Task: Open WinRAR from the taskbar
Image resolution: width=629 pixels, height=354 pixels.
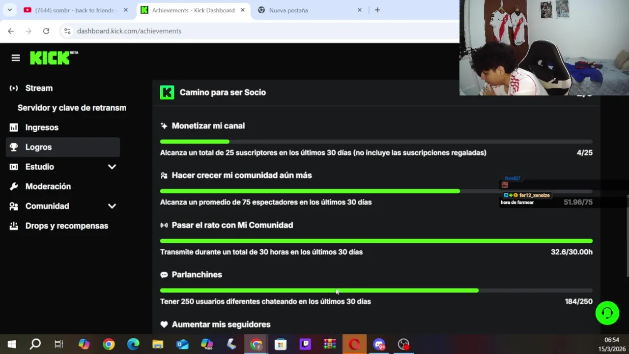Action: tap(330, 344)
